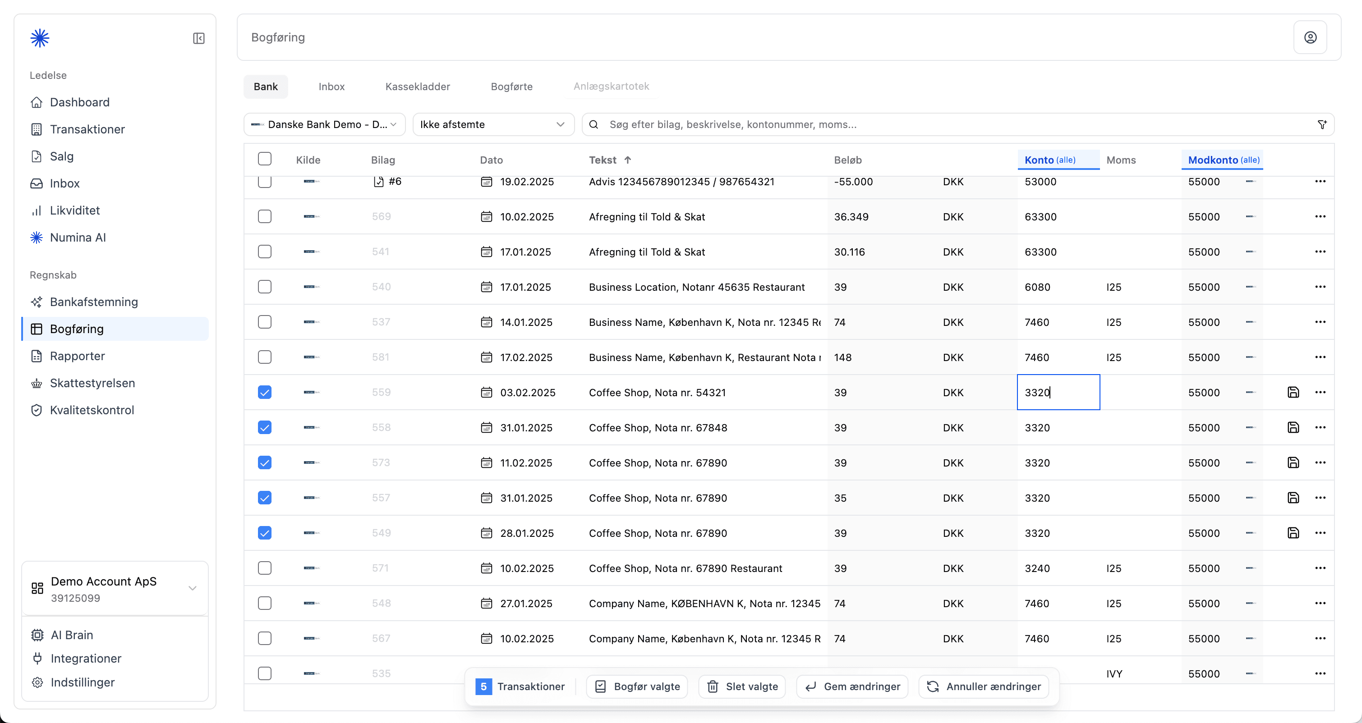The width and height of the screenshot is (1362, 723).
Task: Open the AI Brain sidebar entry
Action: pos(71,635)
